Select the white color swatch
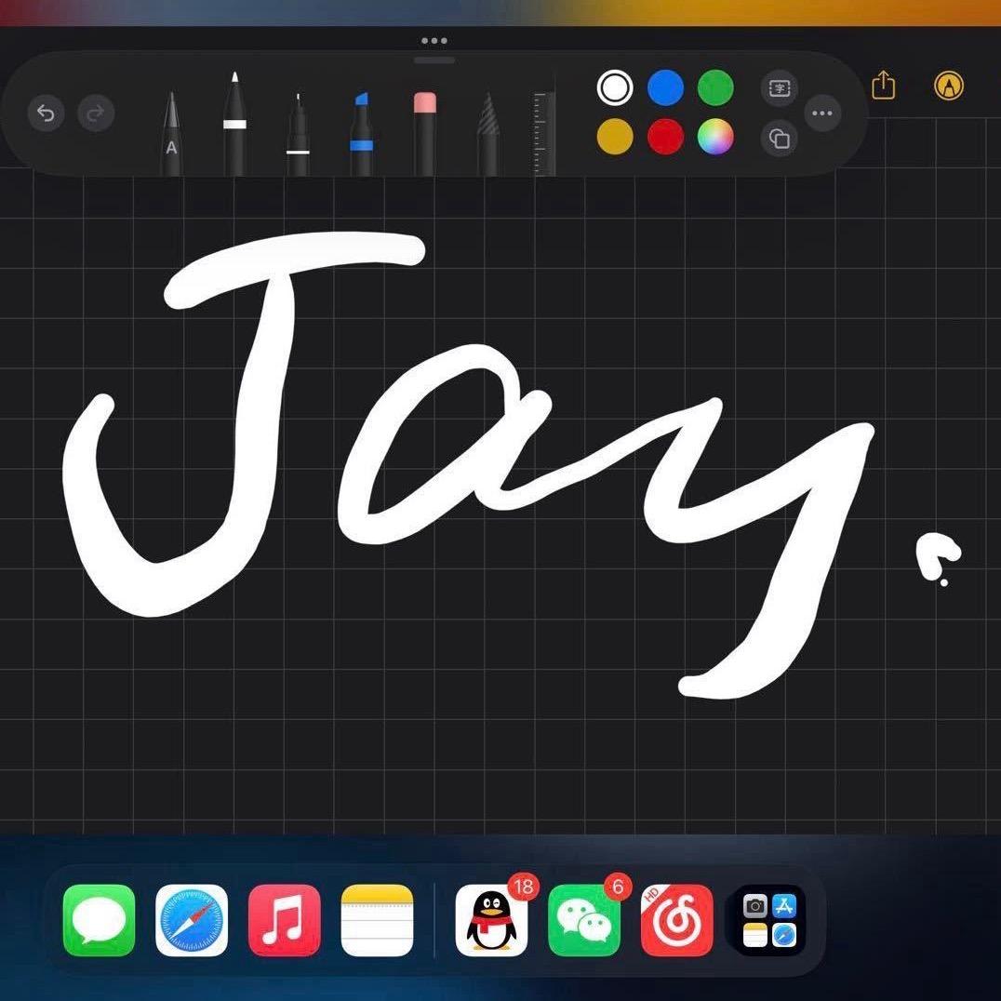1001x1001 pixels. tap(614, 88)
